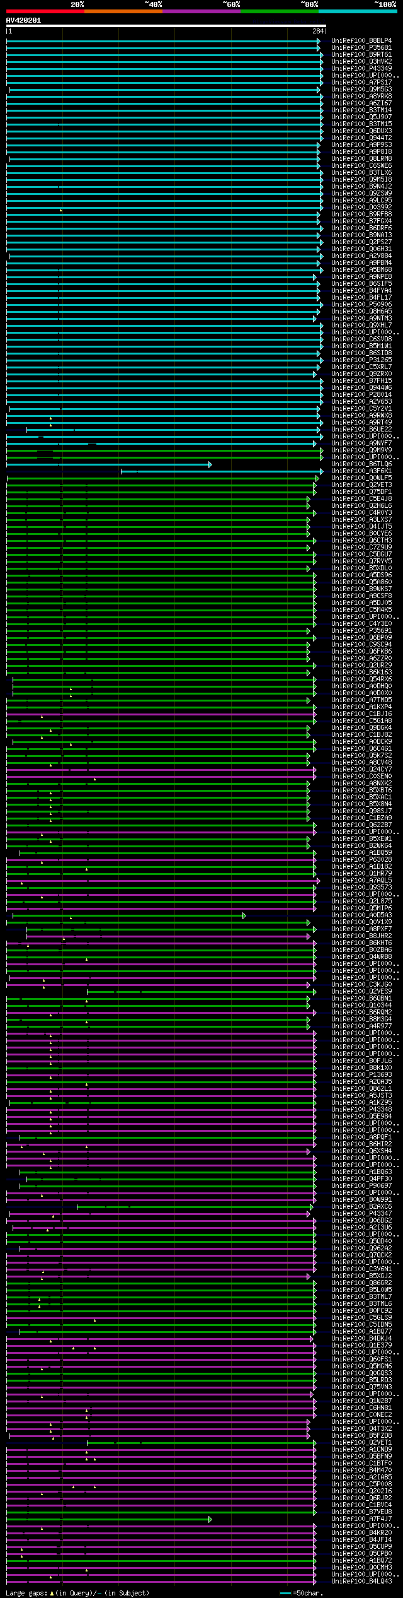Select UniRef100_Q2VES9 label

361,991
